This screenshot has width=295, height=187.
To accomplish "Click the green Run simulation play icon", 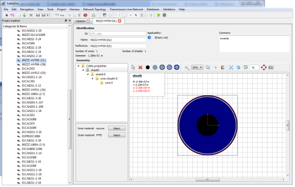I will pyautogui.click(x=159, y=15).
